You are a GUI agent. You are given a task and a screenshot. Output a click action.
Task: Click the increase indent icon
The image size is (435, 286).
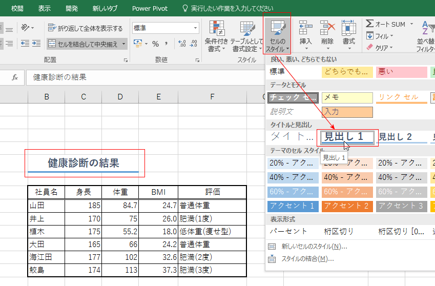pyautogui.click(x=36, y=44)
